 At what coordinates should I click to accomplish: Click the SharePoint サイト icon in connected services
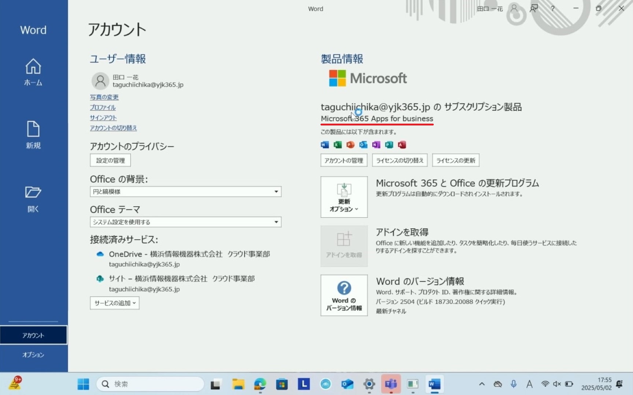pos(100,279)
